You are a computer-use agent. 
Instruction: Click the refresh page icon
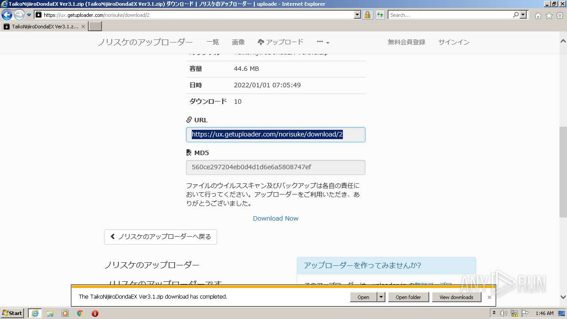click(380, 15)
